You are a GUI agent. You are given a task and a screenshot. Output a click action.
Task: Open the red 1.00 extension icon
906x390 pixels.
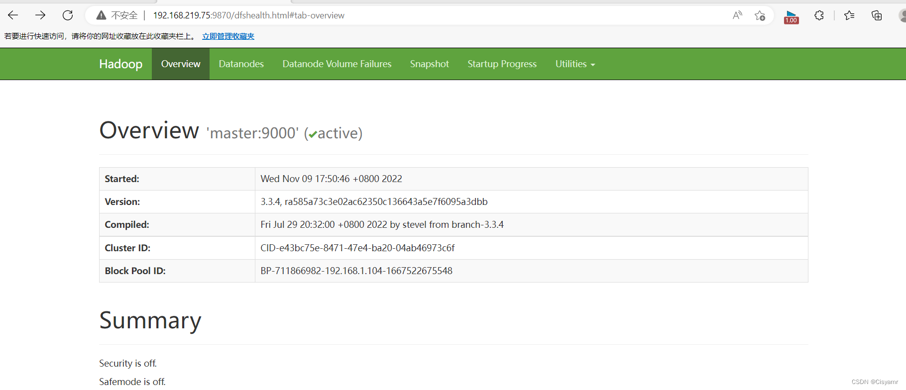[x=791, y=17]
